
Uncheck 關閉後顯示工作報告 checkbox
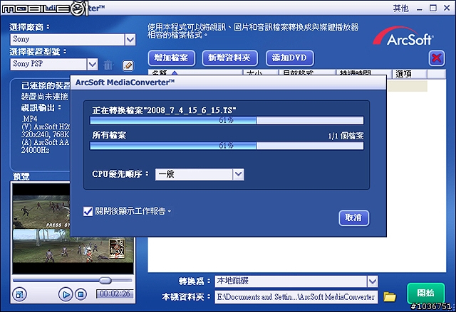[x=88, y=211]
